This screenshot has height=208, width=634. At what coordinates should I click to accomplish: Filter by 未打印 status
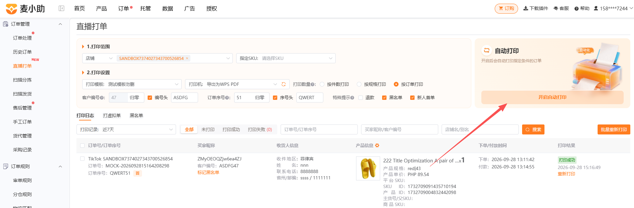pyautogui.click(x=208, y=129)
